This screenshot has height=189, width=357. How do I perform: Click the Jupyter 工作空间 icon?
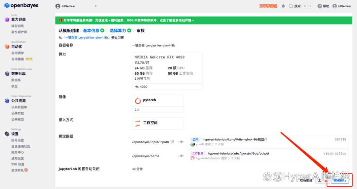[138, 123]
